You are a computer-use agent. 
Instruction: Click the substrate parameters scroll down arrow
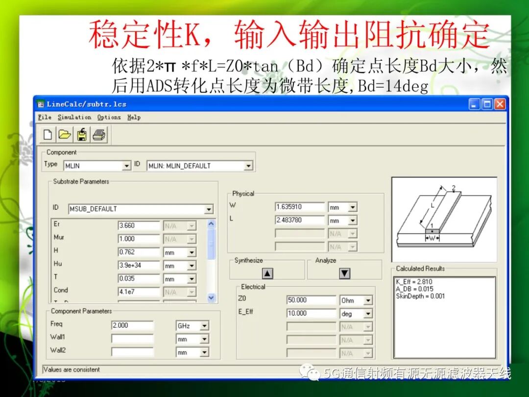pyautogui.click(x=211, y=298)
